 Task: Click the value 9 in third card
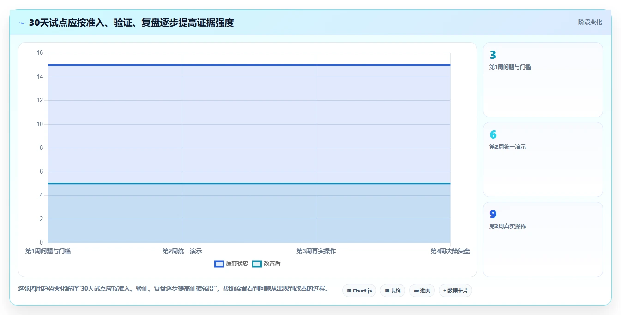pyautogui.click(x=493, y=214)
